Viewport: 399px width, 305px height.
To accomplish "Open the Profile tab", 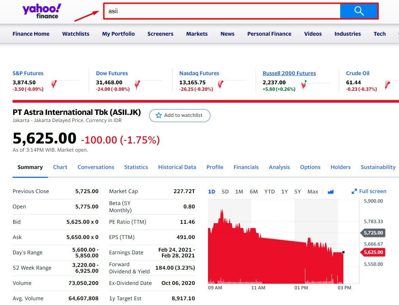I will point(215,167).
